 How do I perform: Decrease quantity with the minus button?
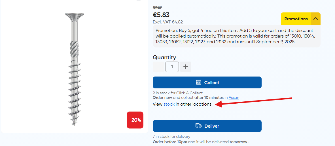tap(158, 67)
